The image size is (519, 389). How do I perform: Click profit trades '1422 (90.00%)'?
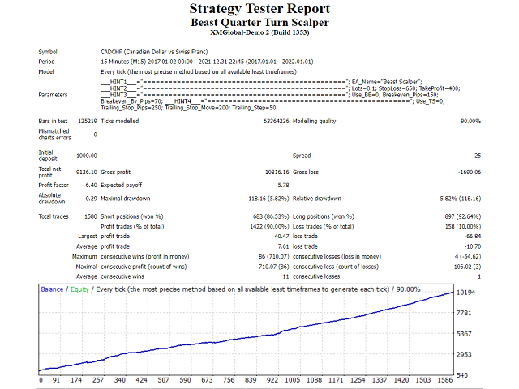click(x=269, y=227)
